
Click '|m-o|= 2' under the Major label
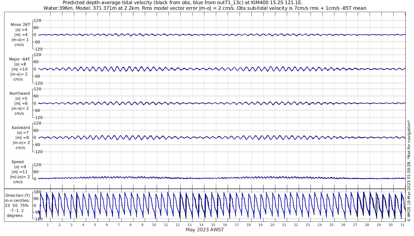[19, 74]
